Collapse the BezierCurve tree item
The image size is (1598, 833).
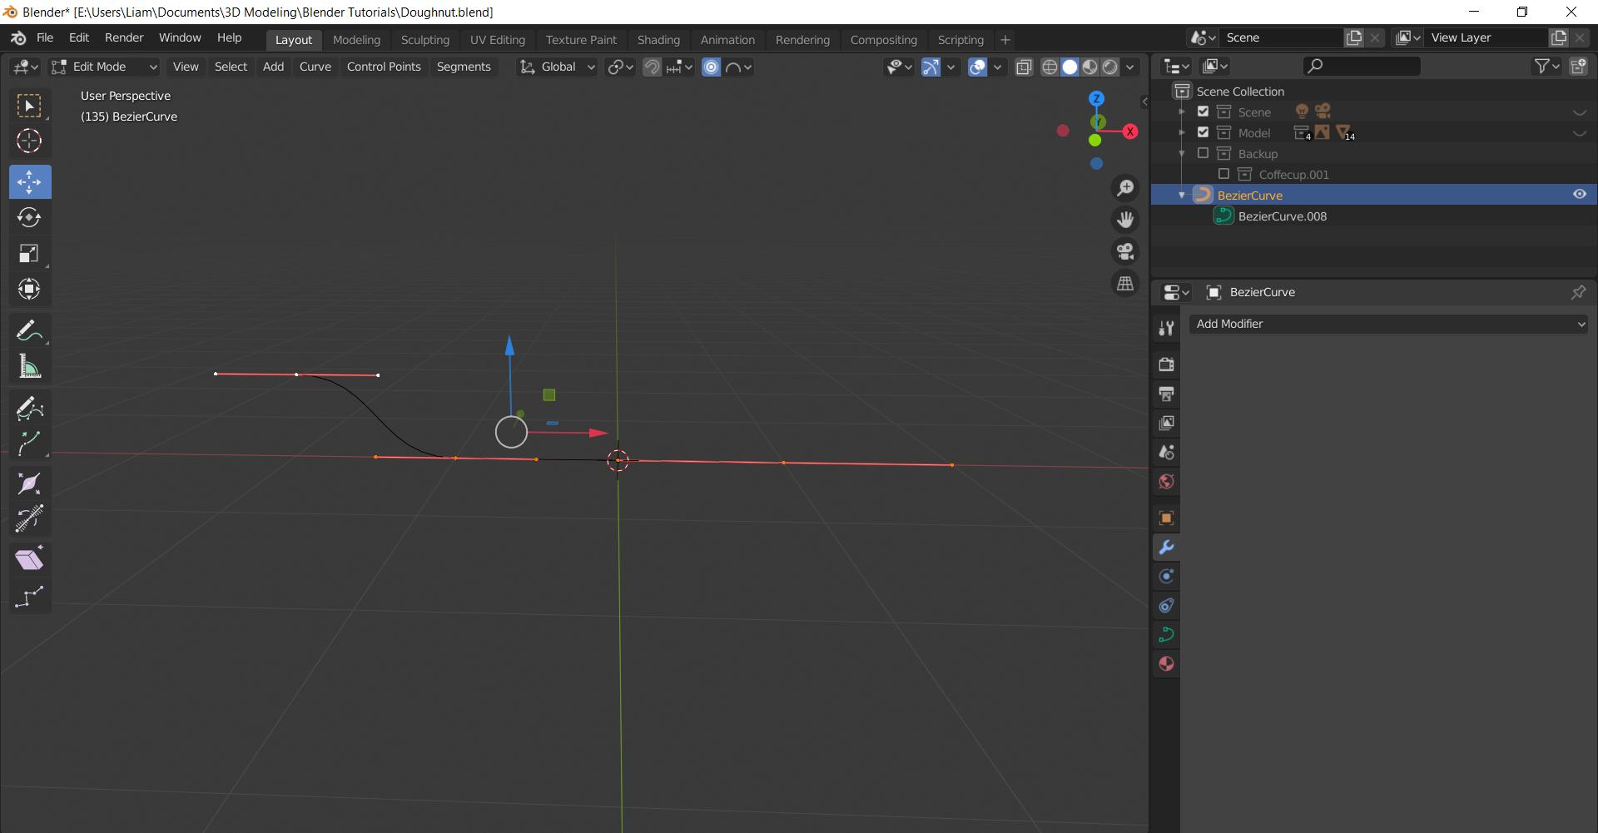pos(1181,195)
